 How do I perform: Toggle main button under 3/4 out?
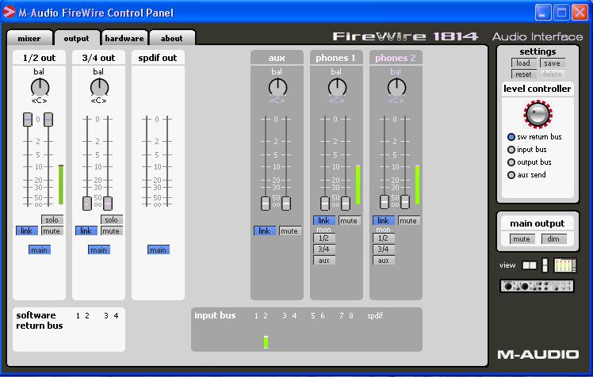[99, 249]
